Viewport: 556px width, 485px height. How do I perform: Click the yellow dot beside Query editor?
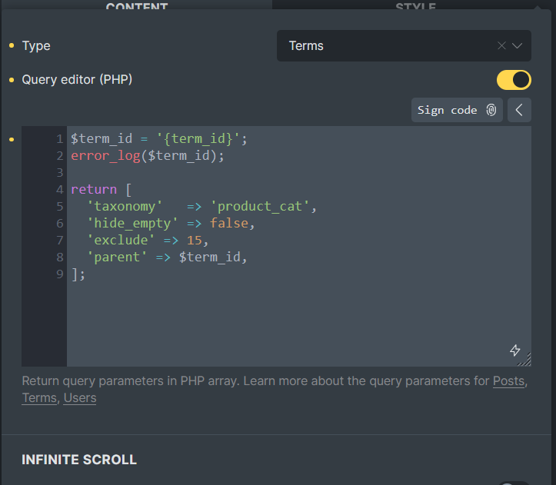[x=12, y=80]
